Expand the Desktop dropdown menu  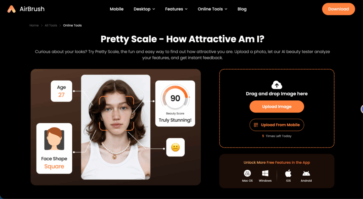(144, 9)
